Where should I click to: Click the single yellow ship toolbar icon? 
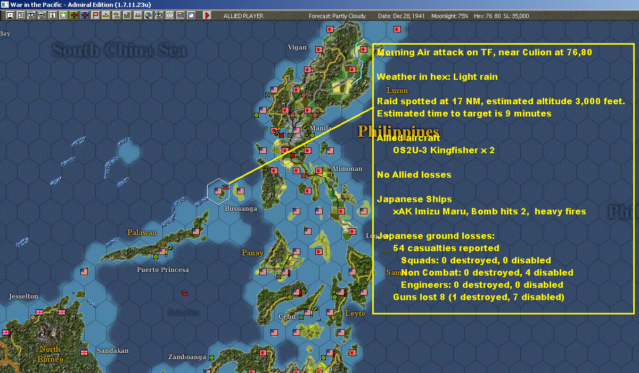[106, 15]
